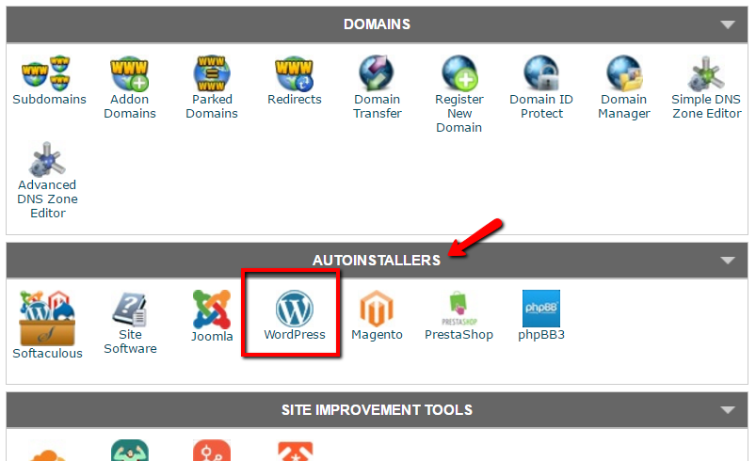Click the PrestaShop text link
The width and height of the screenshot is (756, 461).
pyautogui.click(x=459, y=335)
